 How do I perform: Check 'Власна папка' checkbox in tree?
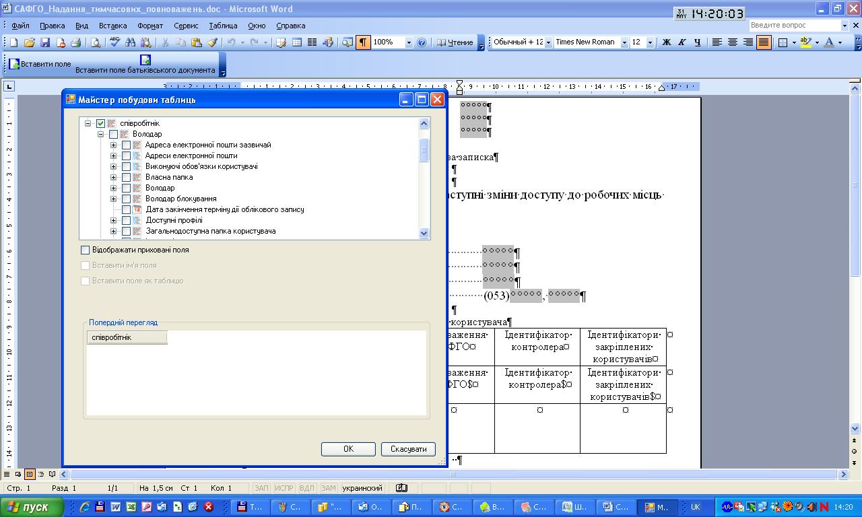[x=126, y=177]
